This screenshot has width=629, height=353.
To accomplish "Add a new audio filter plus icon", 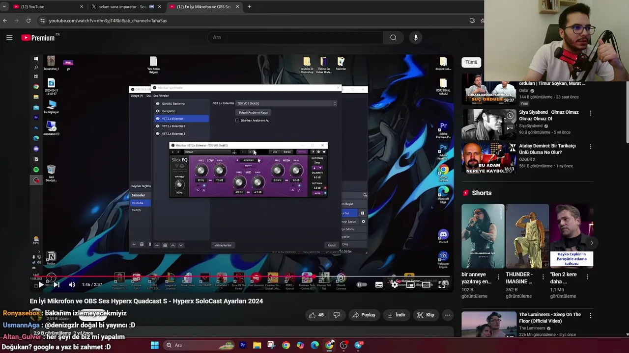I will point(157,245).
